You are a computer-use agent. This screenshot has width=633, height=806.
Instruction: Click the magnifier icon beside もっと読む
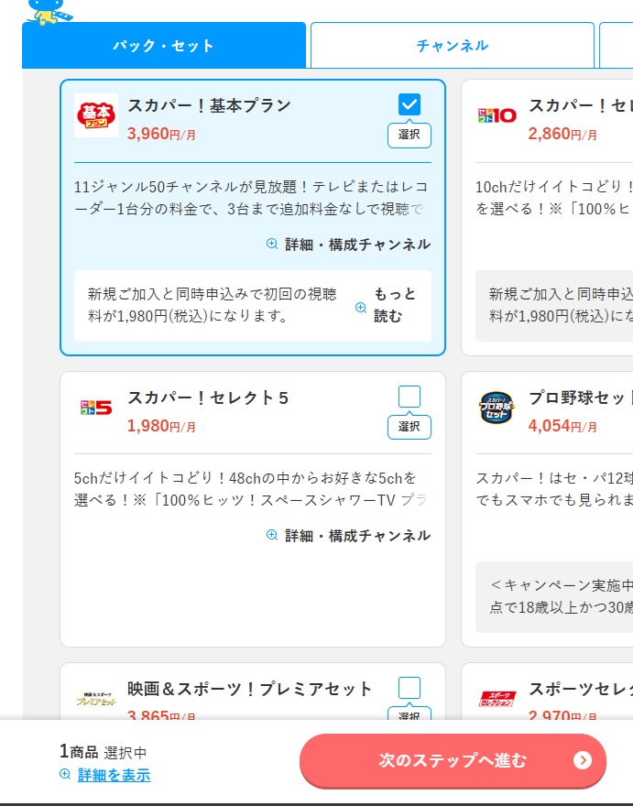click(x=361, y=308)
